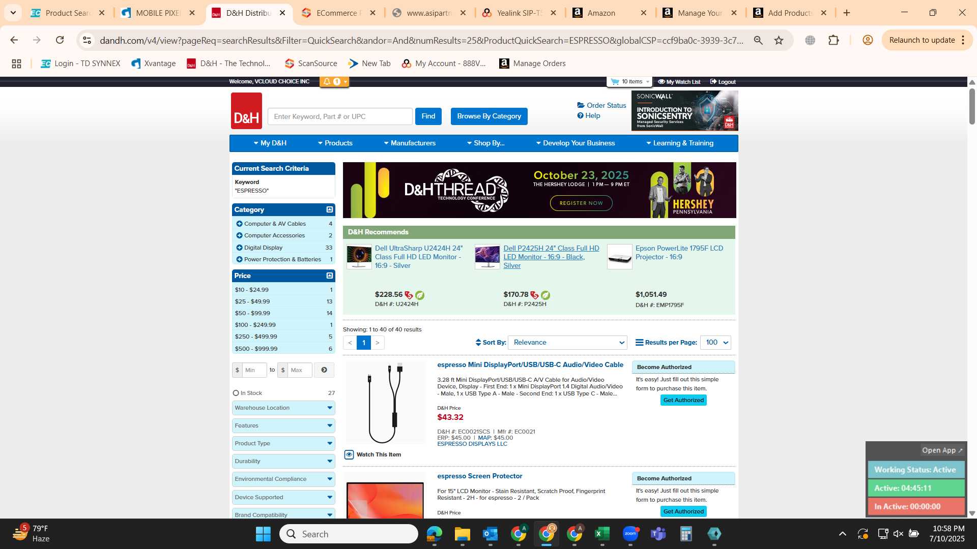Expand the Features filter dropdown

(283, 425)
